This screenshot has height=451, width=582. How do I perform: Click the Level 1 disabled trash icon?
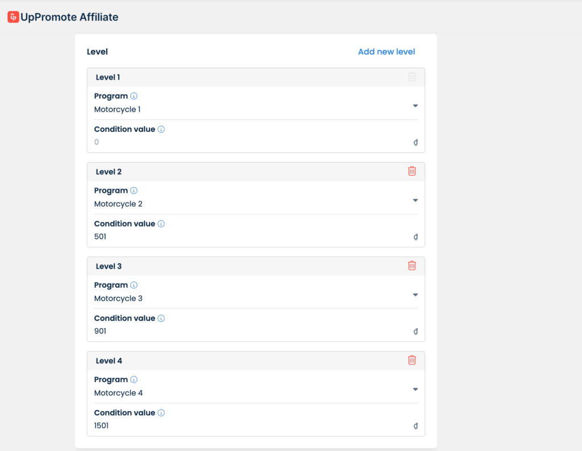click(x=412, y=77)
